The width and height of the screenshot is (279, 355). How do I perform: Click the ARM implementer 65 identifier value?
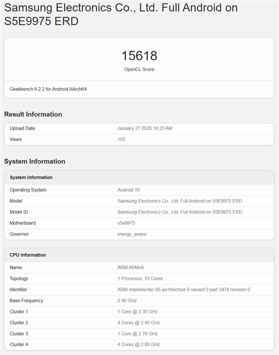click(184, 290)
